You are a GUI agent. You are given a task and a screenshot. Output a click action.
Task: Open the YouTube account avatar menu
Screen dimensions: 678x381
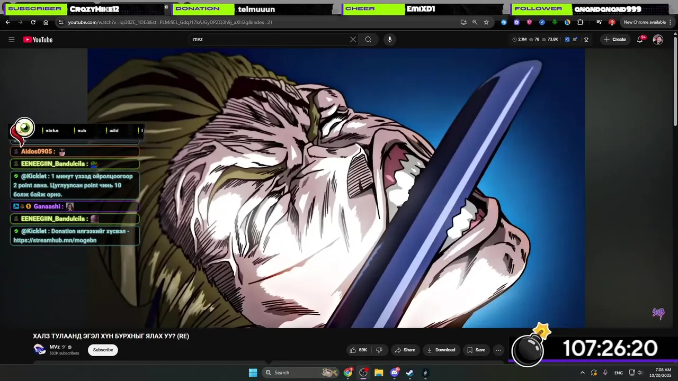[x=658, y=40]
